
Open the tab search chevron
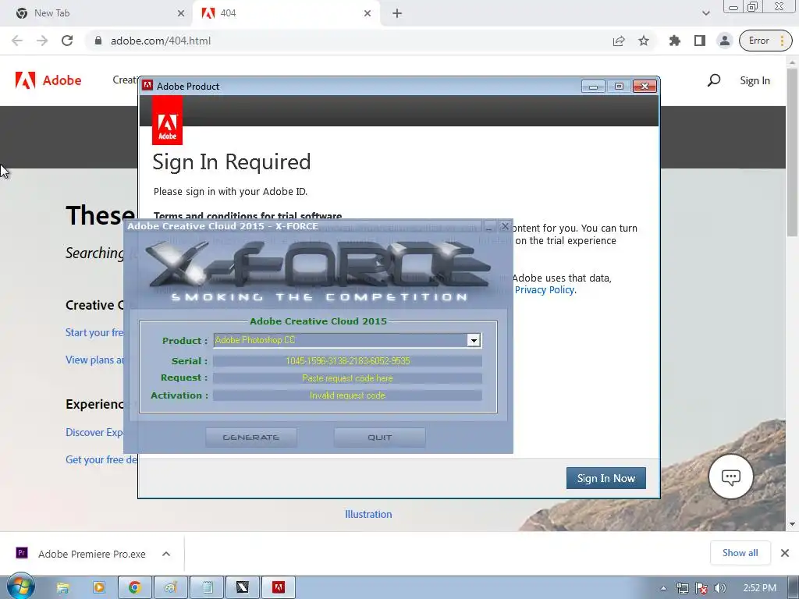[x=705, y=13]
